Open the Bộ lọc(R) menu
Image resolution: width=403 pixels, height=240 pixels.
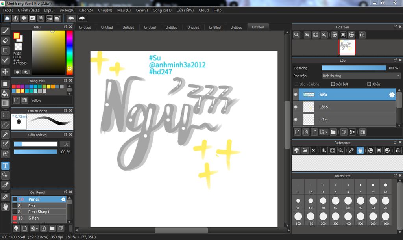pos(67,10)
